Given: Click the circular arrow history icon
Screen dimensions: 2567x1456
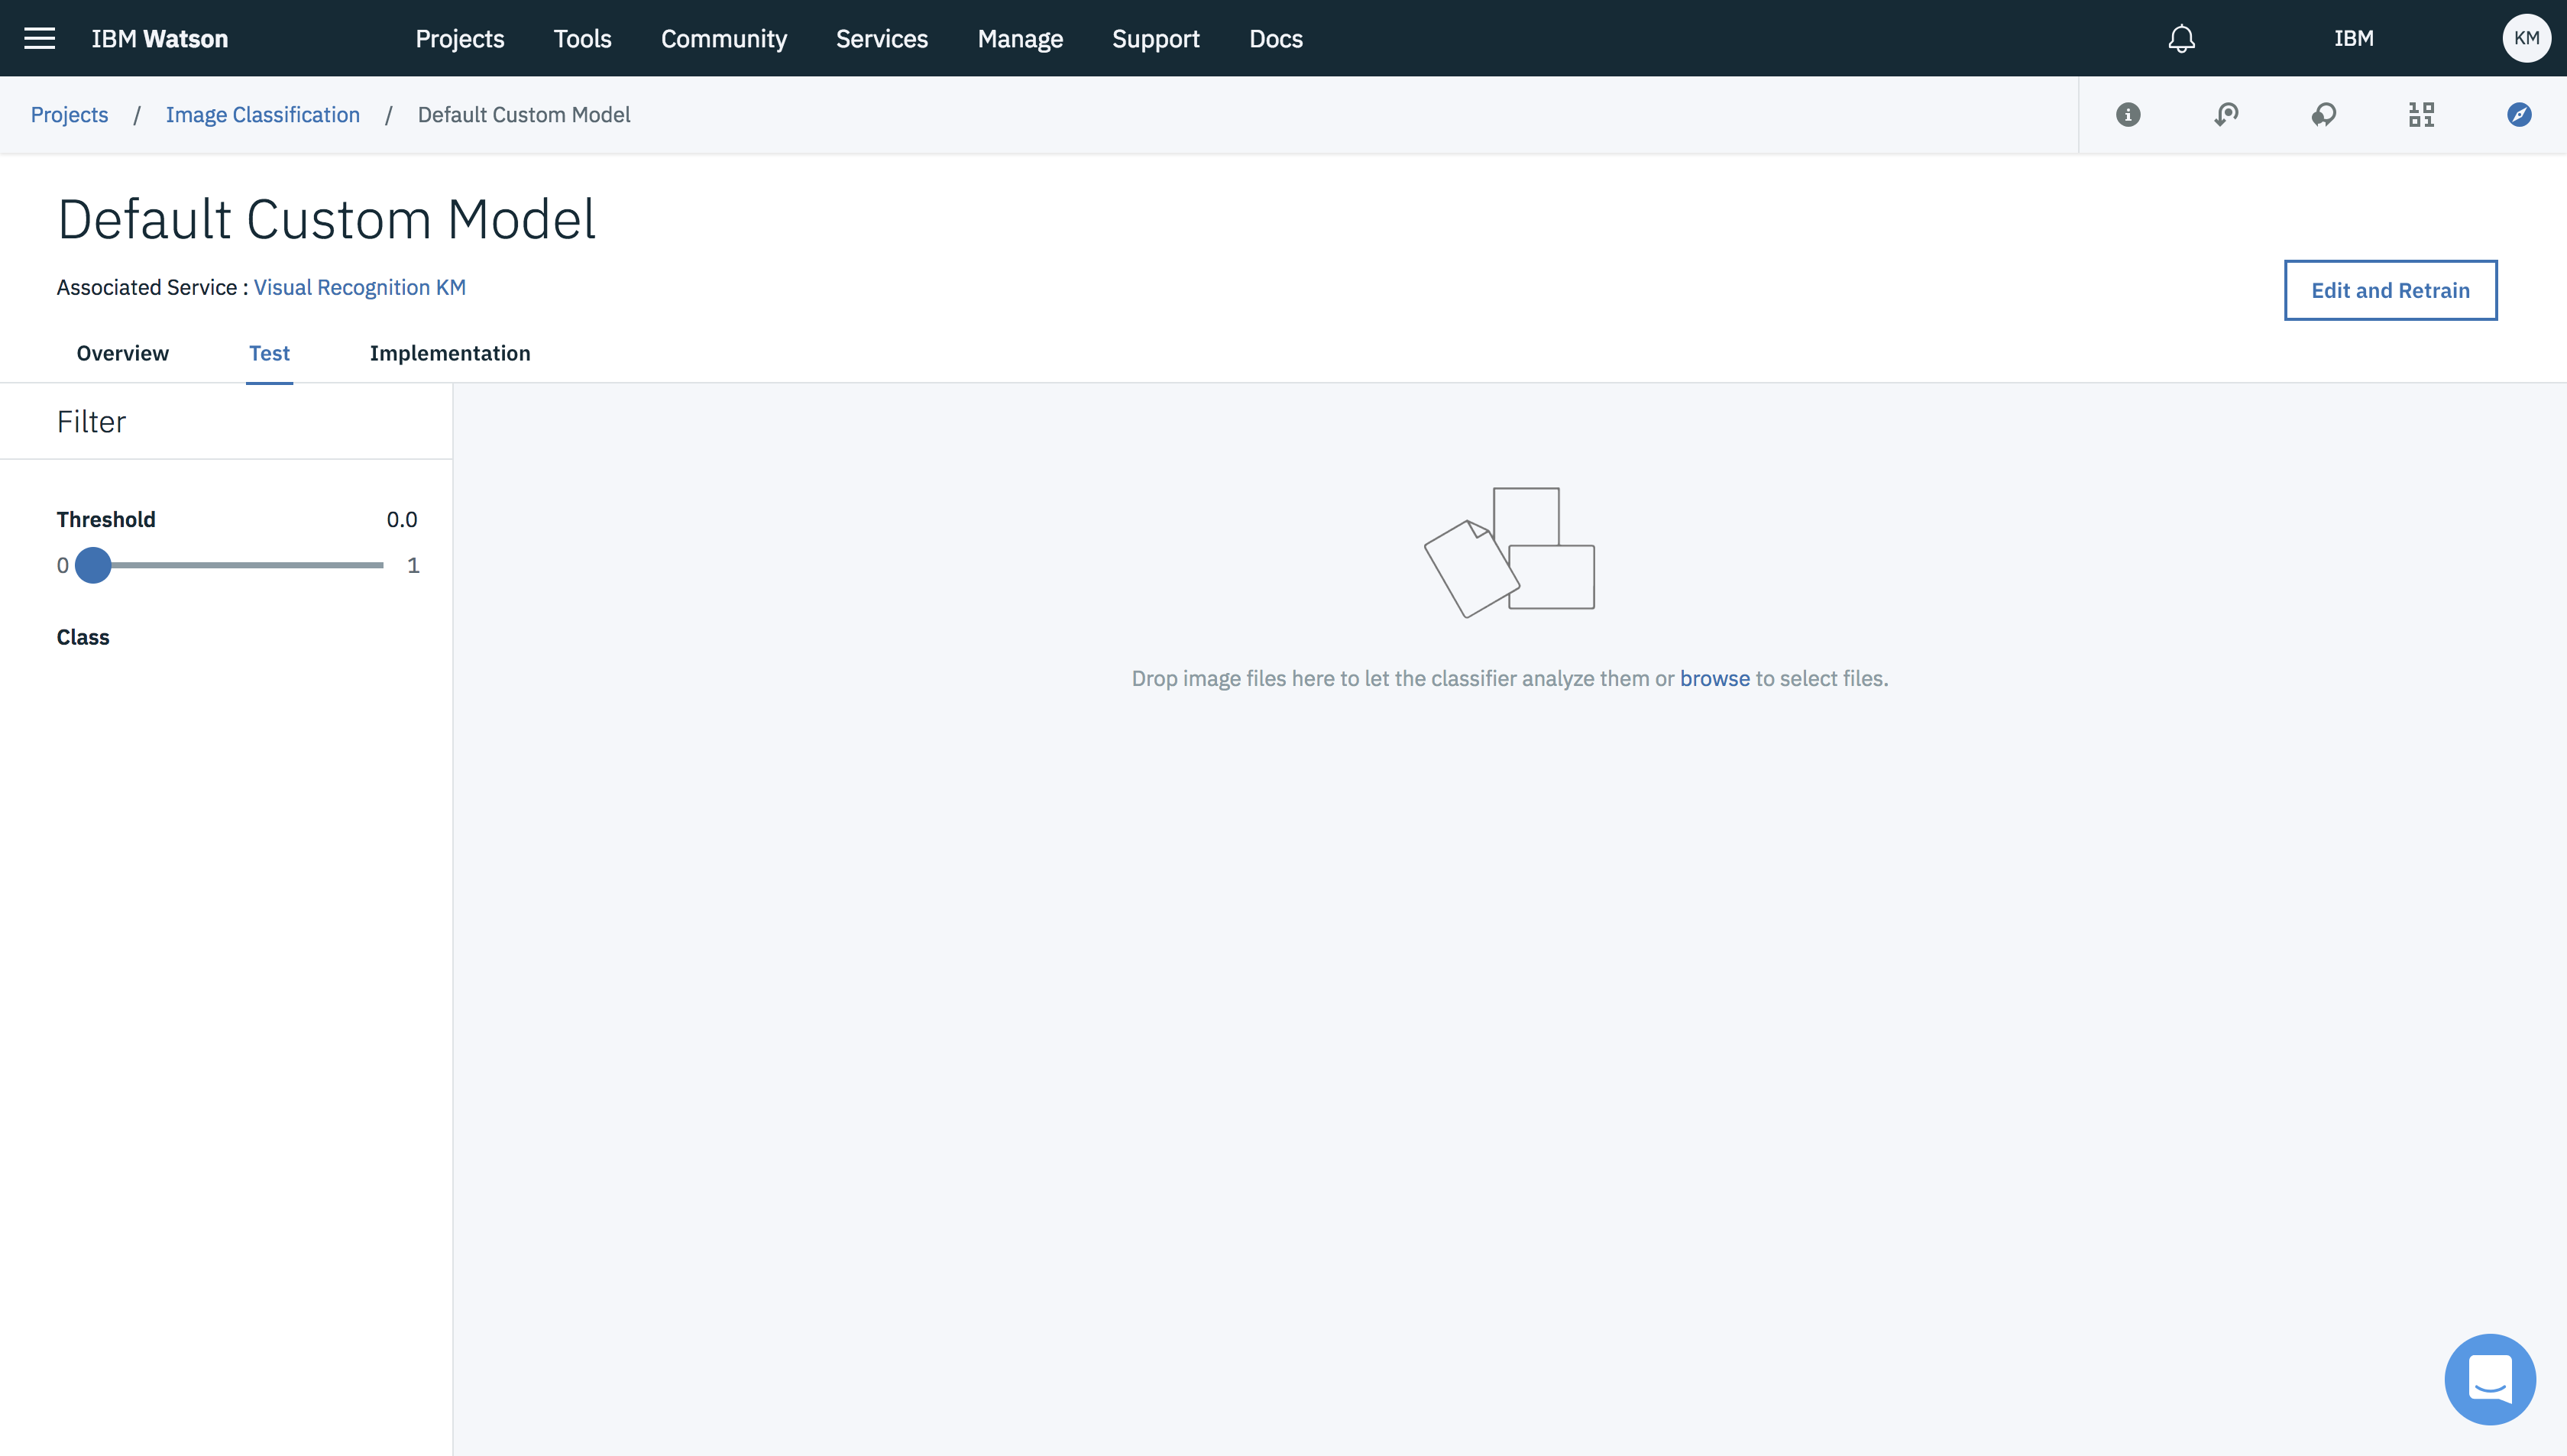Looking at the screenshot, I should 2226,115.
